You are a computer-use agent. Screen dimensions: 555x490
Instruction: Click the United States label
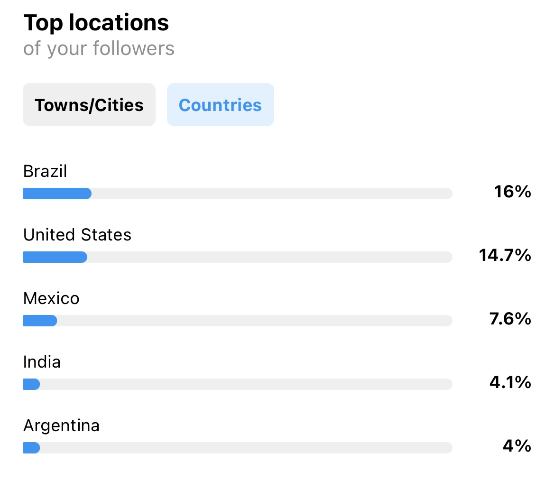pos(77,235)
